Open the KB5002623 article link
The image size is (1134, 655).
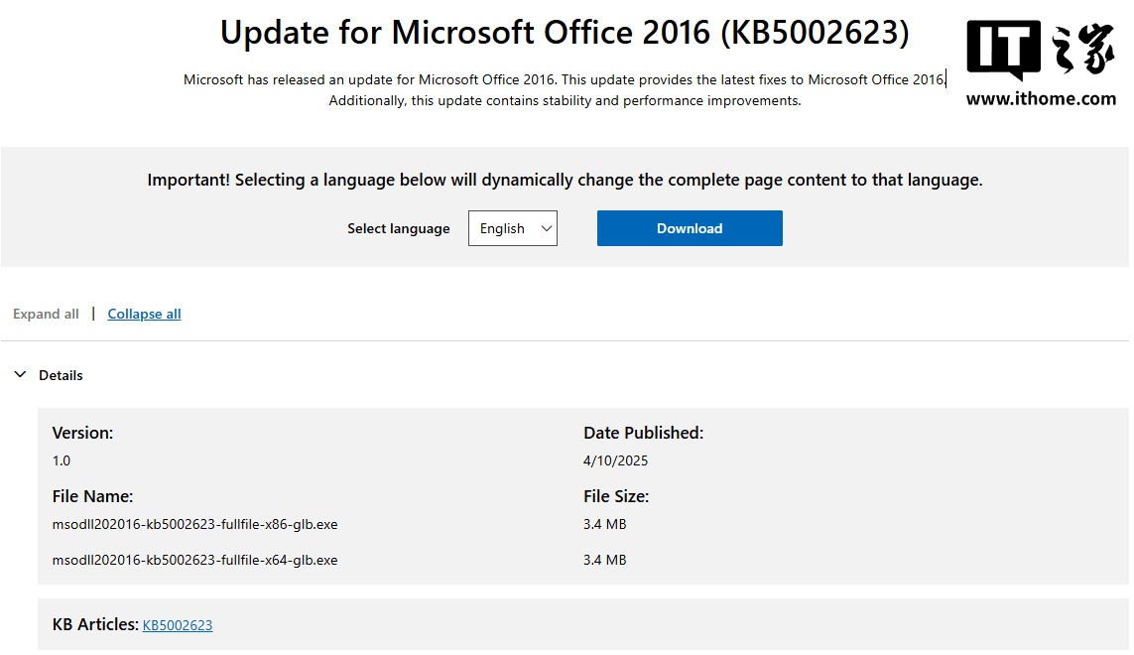[178, 625]
